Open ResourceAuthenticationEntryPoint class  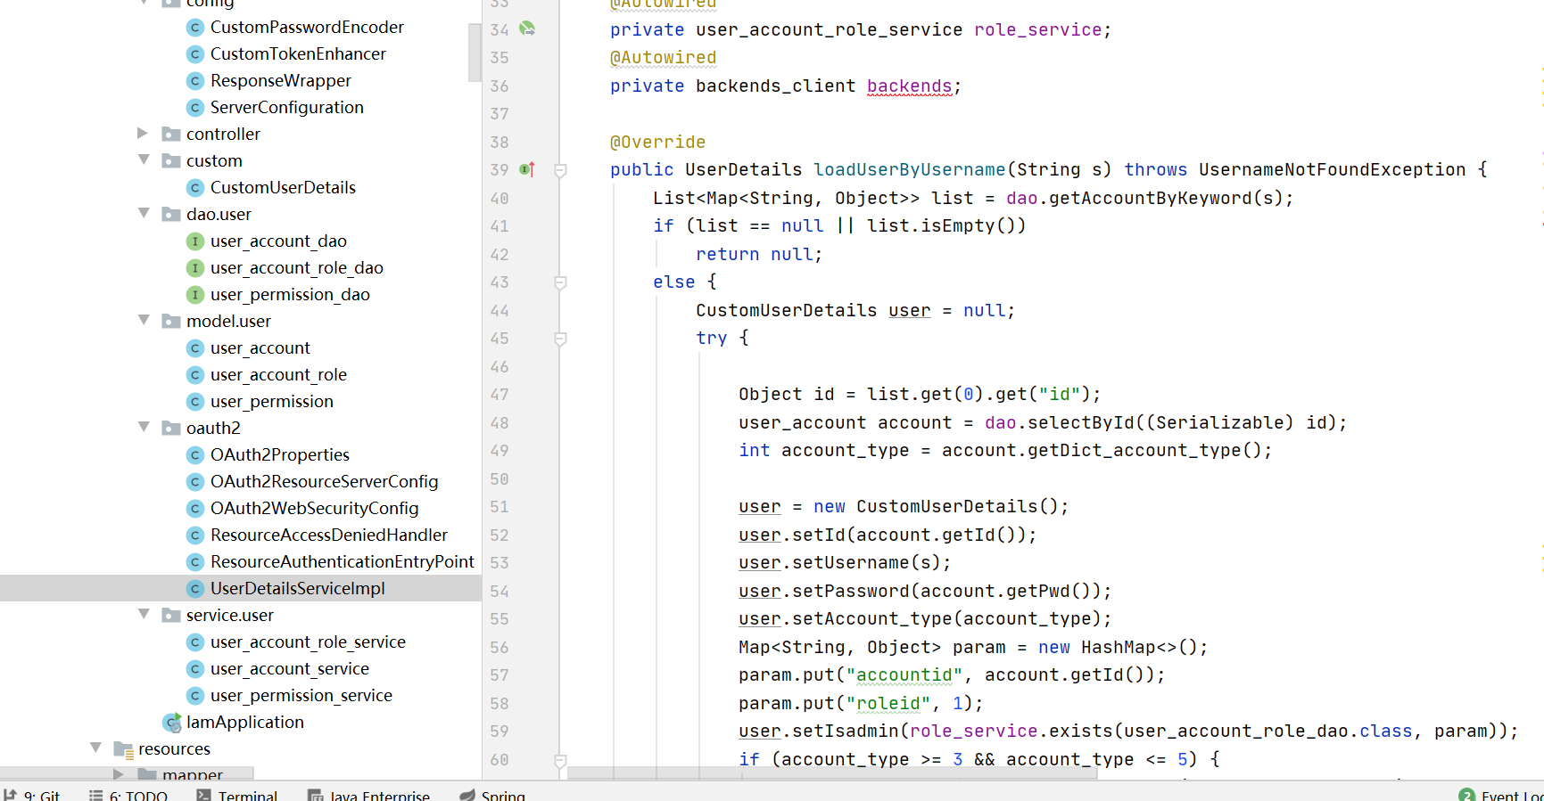pos(343,562)
